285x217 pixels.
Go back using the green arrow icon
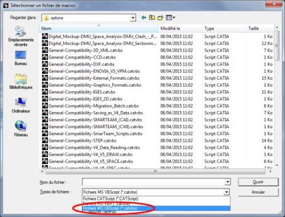(x=144, y=18)
